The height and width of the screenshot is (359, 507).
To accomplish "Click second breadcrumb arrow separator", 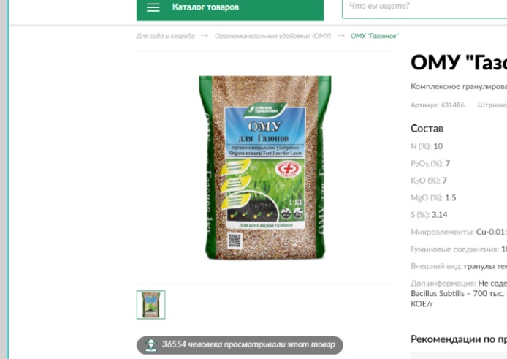I will 341,36.
